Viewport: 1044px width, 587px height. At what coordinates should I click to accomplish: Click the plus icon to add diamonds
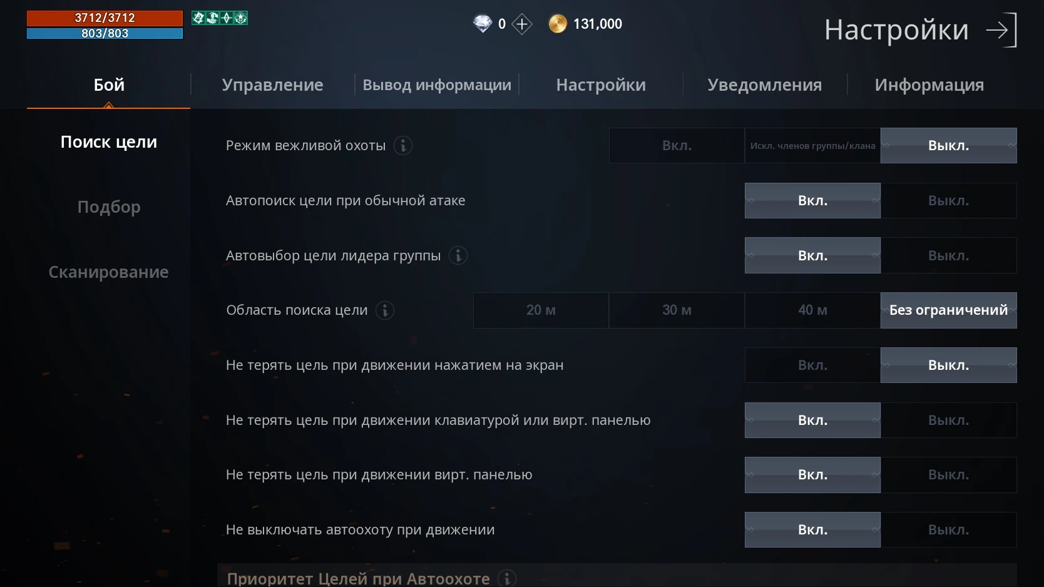(x=521, y=24)
